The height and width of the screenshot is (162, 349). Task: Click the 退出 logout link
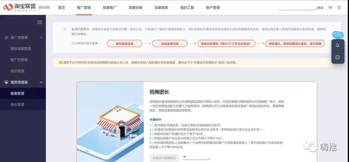tap(320, 8)
